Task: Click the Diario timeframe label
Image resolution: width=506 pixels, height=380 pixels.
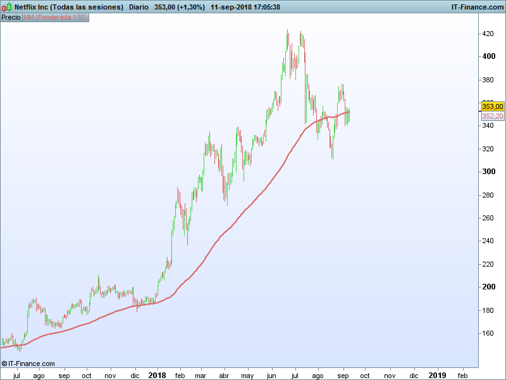Action: coord(139,7)
